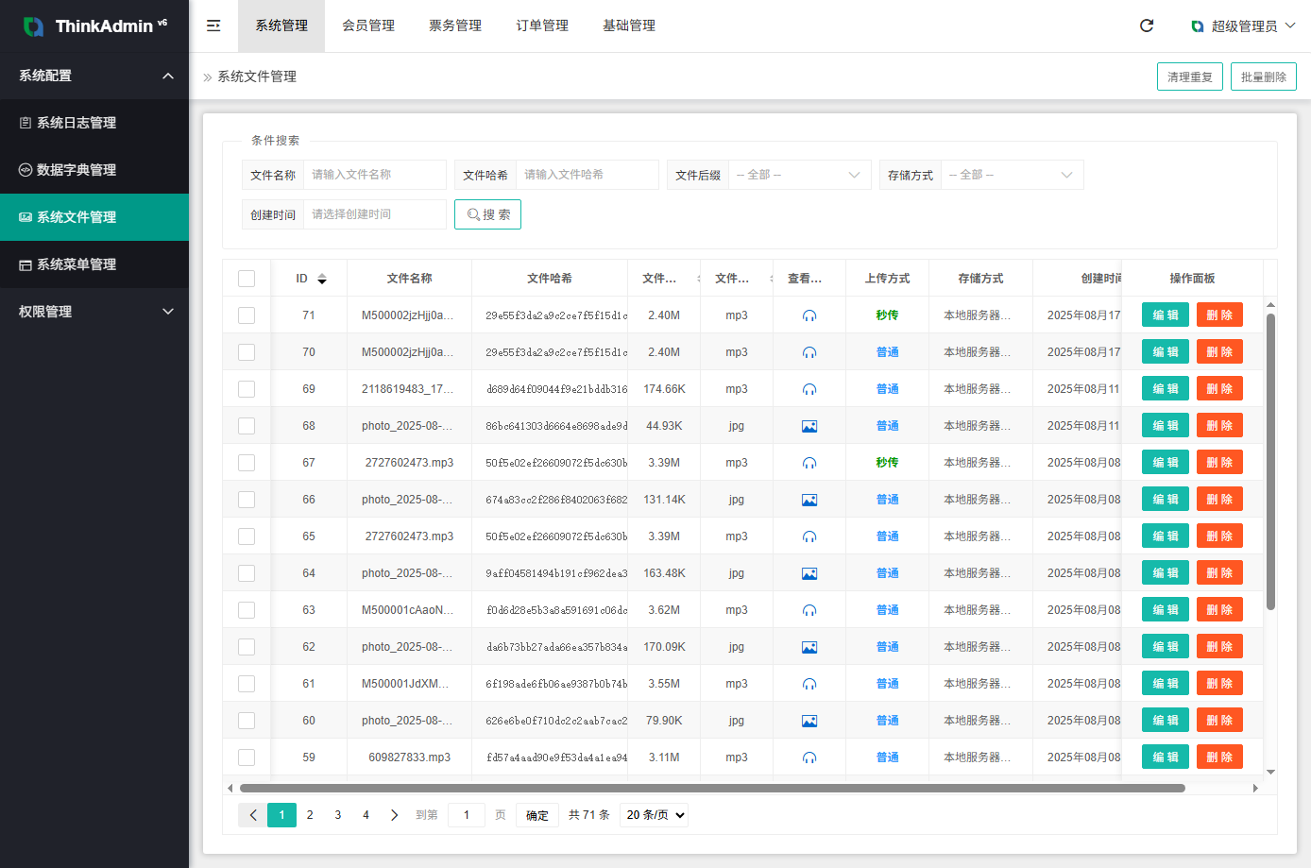The height and width of the screenshot is (868, 1311).
Task: Click the super admin avatar icon
Action: [x=1198, y=26]
